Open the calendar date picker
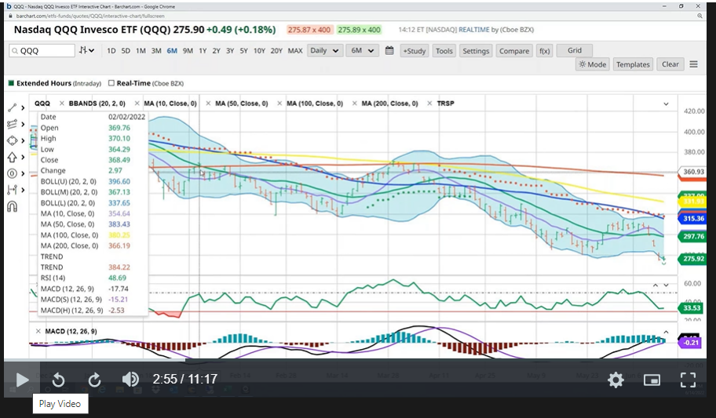 point(389,51)
